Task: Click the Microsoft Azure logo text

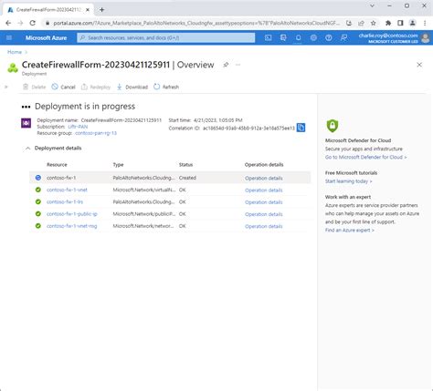Action: [46, 38]
